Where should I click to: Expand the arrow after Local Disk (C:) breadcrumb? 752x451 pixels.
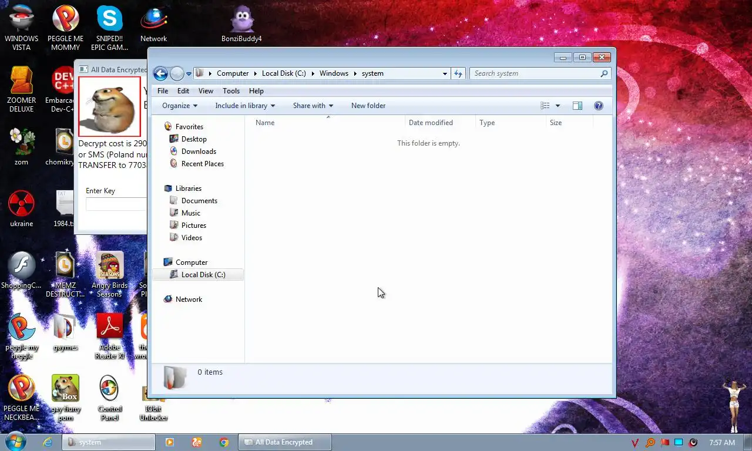[313, 73]
